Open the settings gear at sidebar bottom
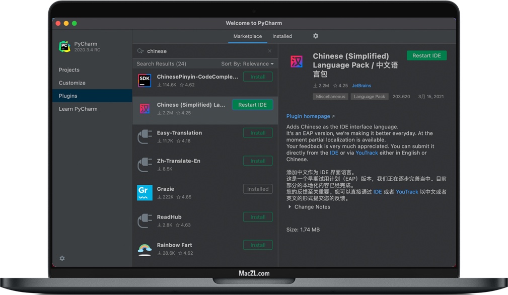508x295 pixels. (62, 258)
